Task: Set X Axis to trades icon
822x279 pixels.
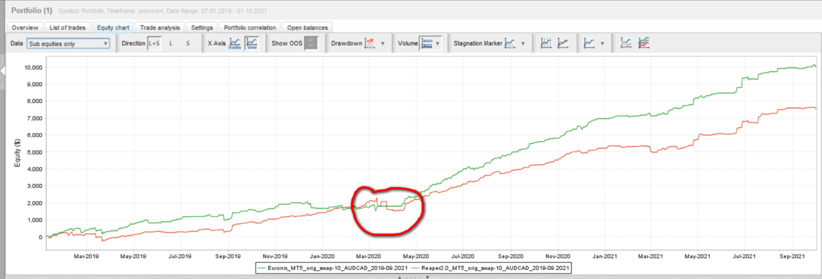Action: click(234, 43)
